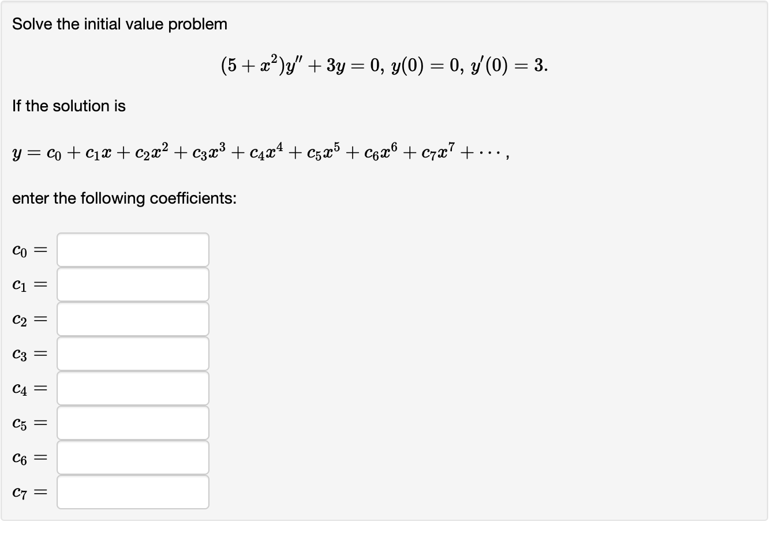
Task: Click the c5 coefficient input field
Action: (132, 423)
